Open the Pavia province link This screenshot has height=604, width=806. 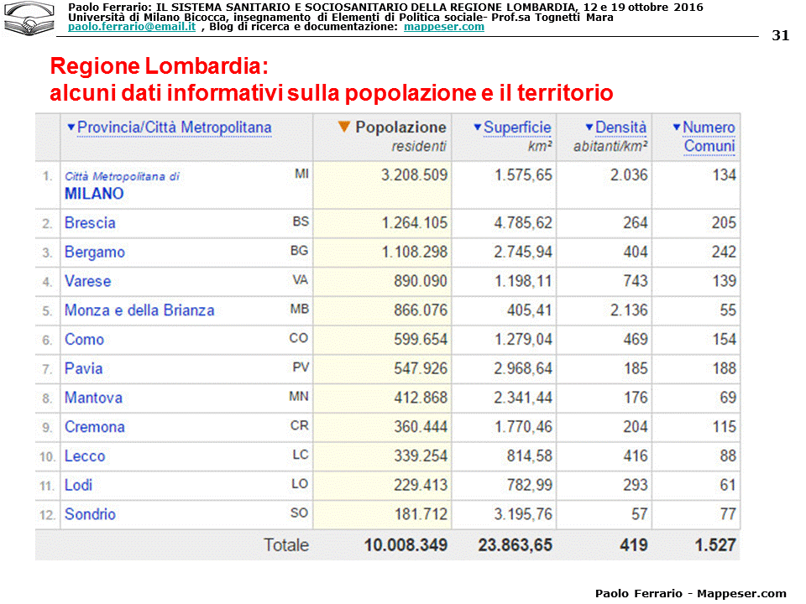84,369
